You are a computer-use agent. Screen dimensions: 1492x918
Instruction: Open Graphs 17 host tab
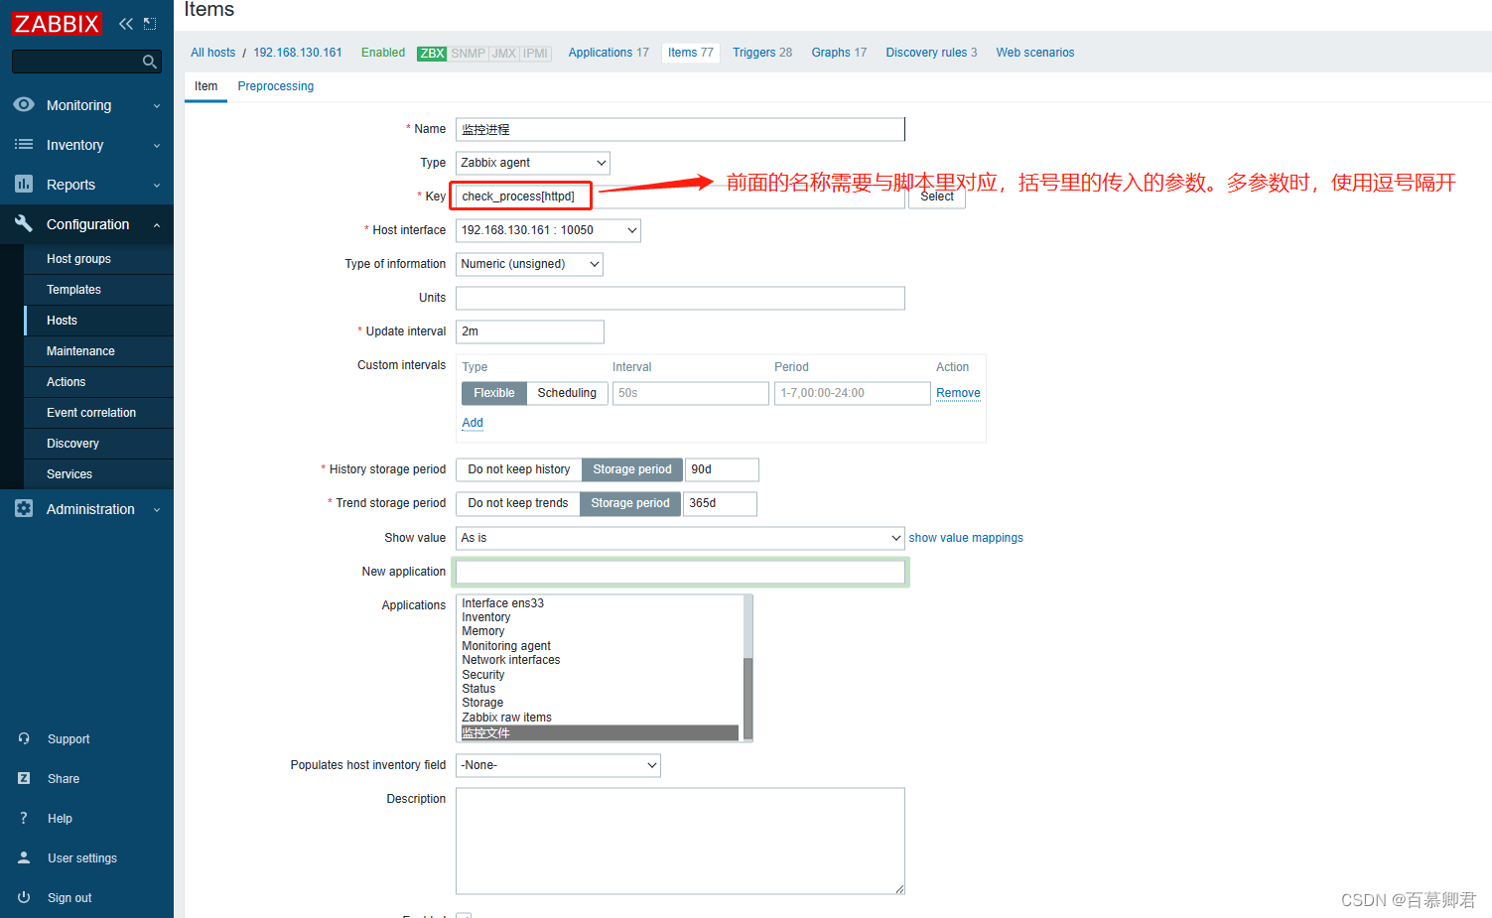click(x=839, y=53)
